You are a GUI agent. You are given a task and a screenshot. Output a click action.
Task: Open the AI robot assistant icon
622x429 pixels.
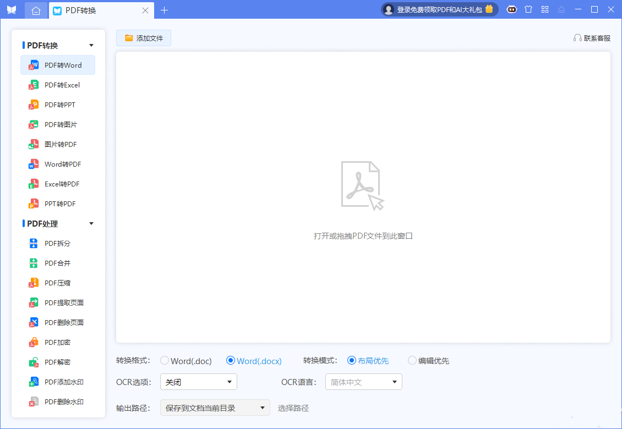pyautogui.click(x=512, y=9)
